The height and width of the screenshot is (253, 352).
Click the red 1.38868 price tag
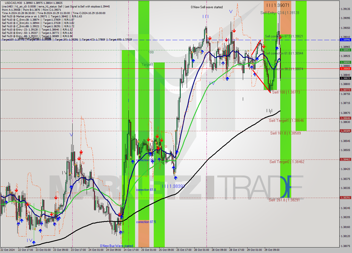(345, 68)
